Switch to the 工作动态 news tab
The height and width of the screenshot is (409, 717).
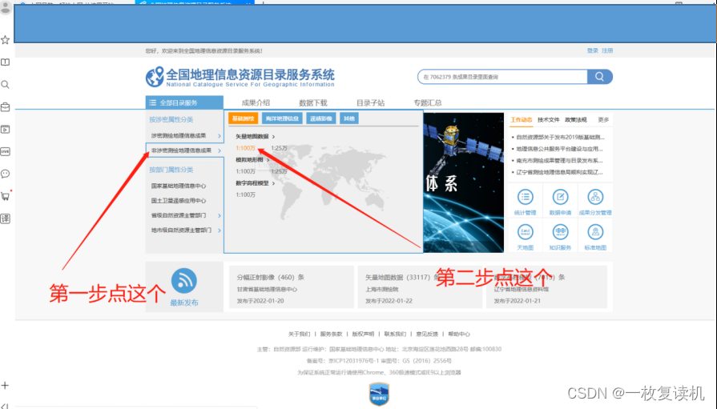click(522, 120)
